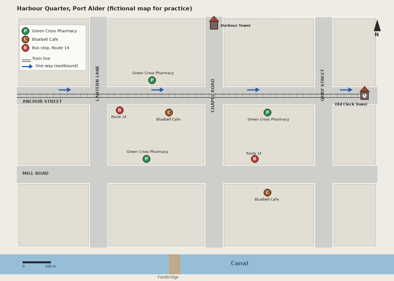Click the "Bluebell Cafe" label south of Mill Road
The image size is (394, 281).
point(267,200)
